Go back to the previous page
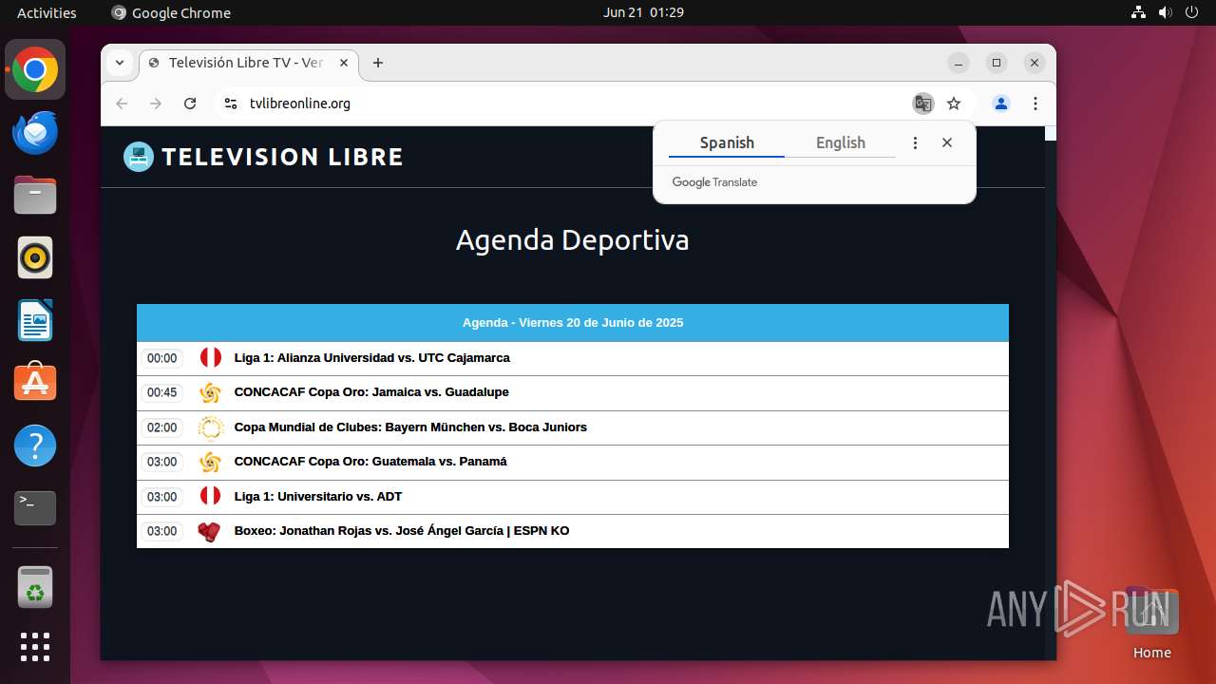The width and height of the screenshot is (1216, 684). [x=122, y=104]
